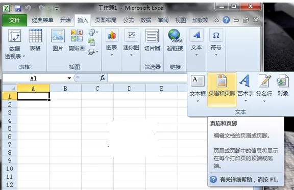Expand the 签名行 dropdown arrow
This screenshot has width=294, height=190.
[264, 101]
